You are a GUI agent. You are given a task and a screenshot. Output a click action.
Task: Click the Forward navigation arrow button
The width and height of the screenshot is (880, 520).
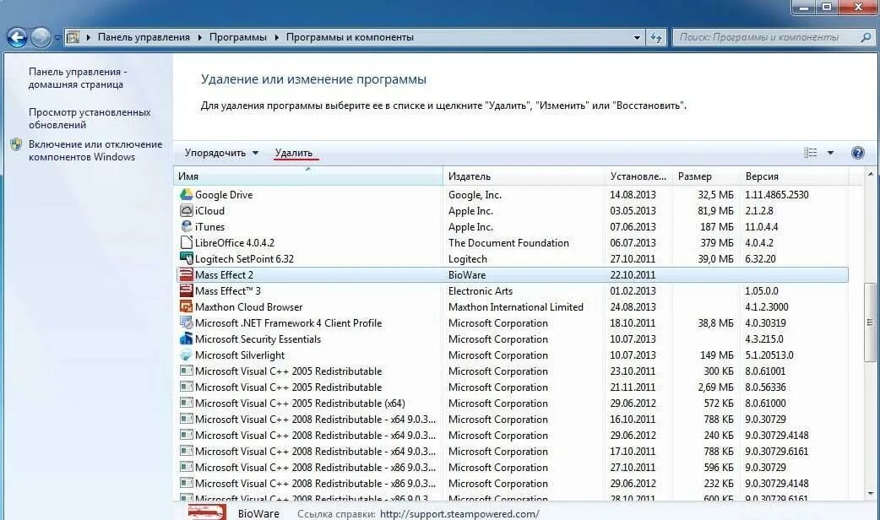coord(41,38)
